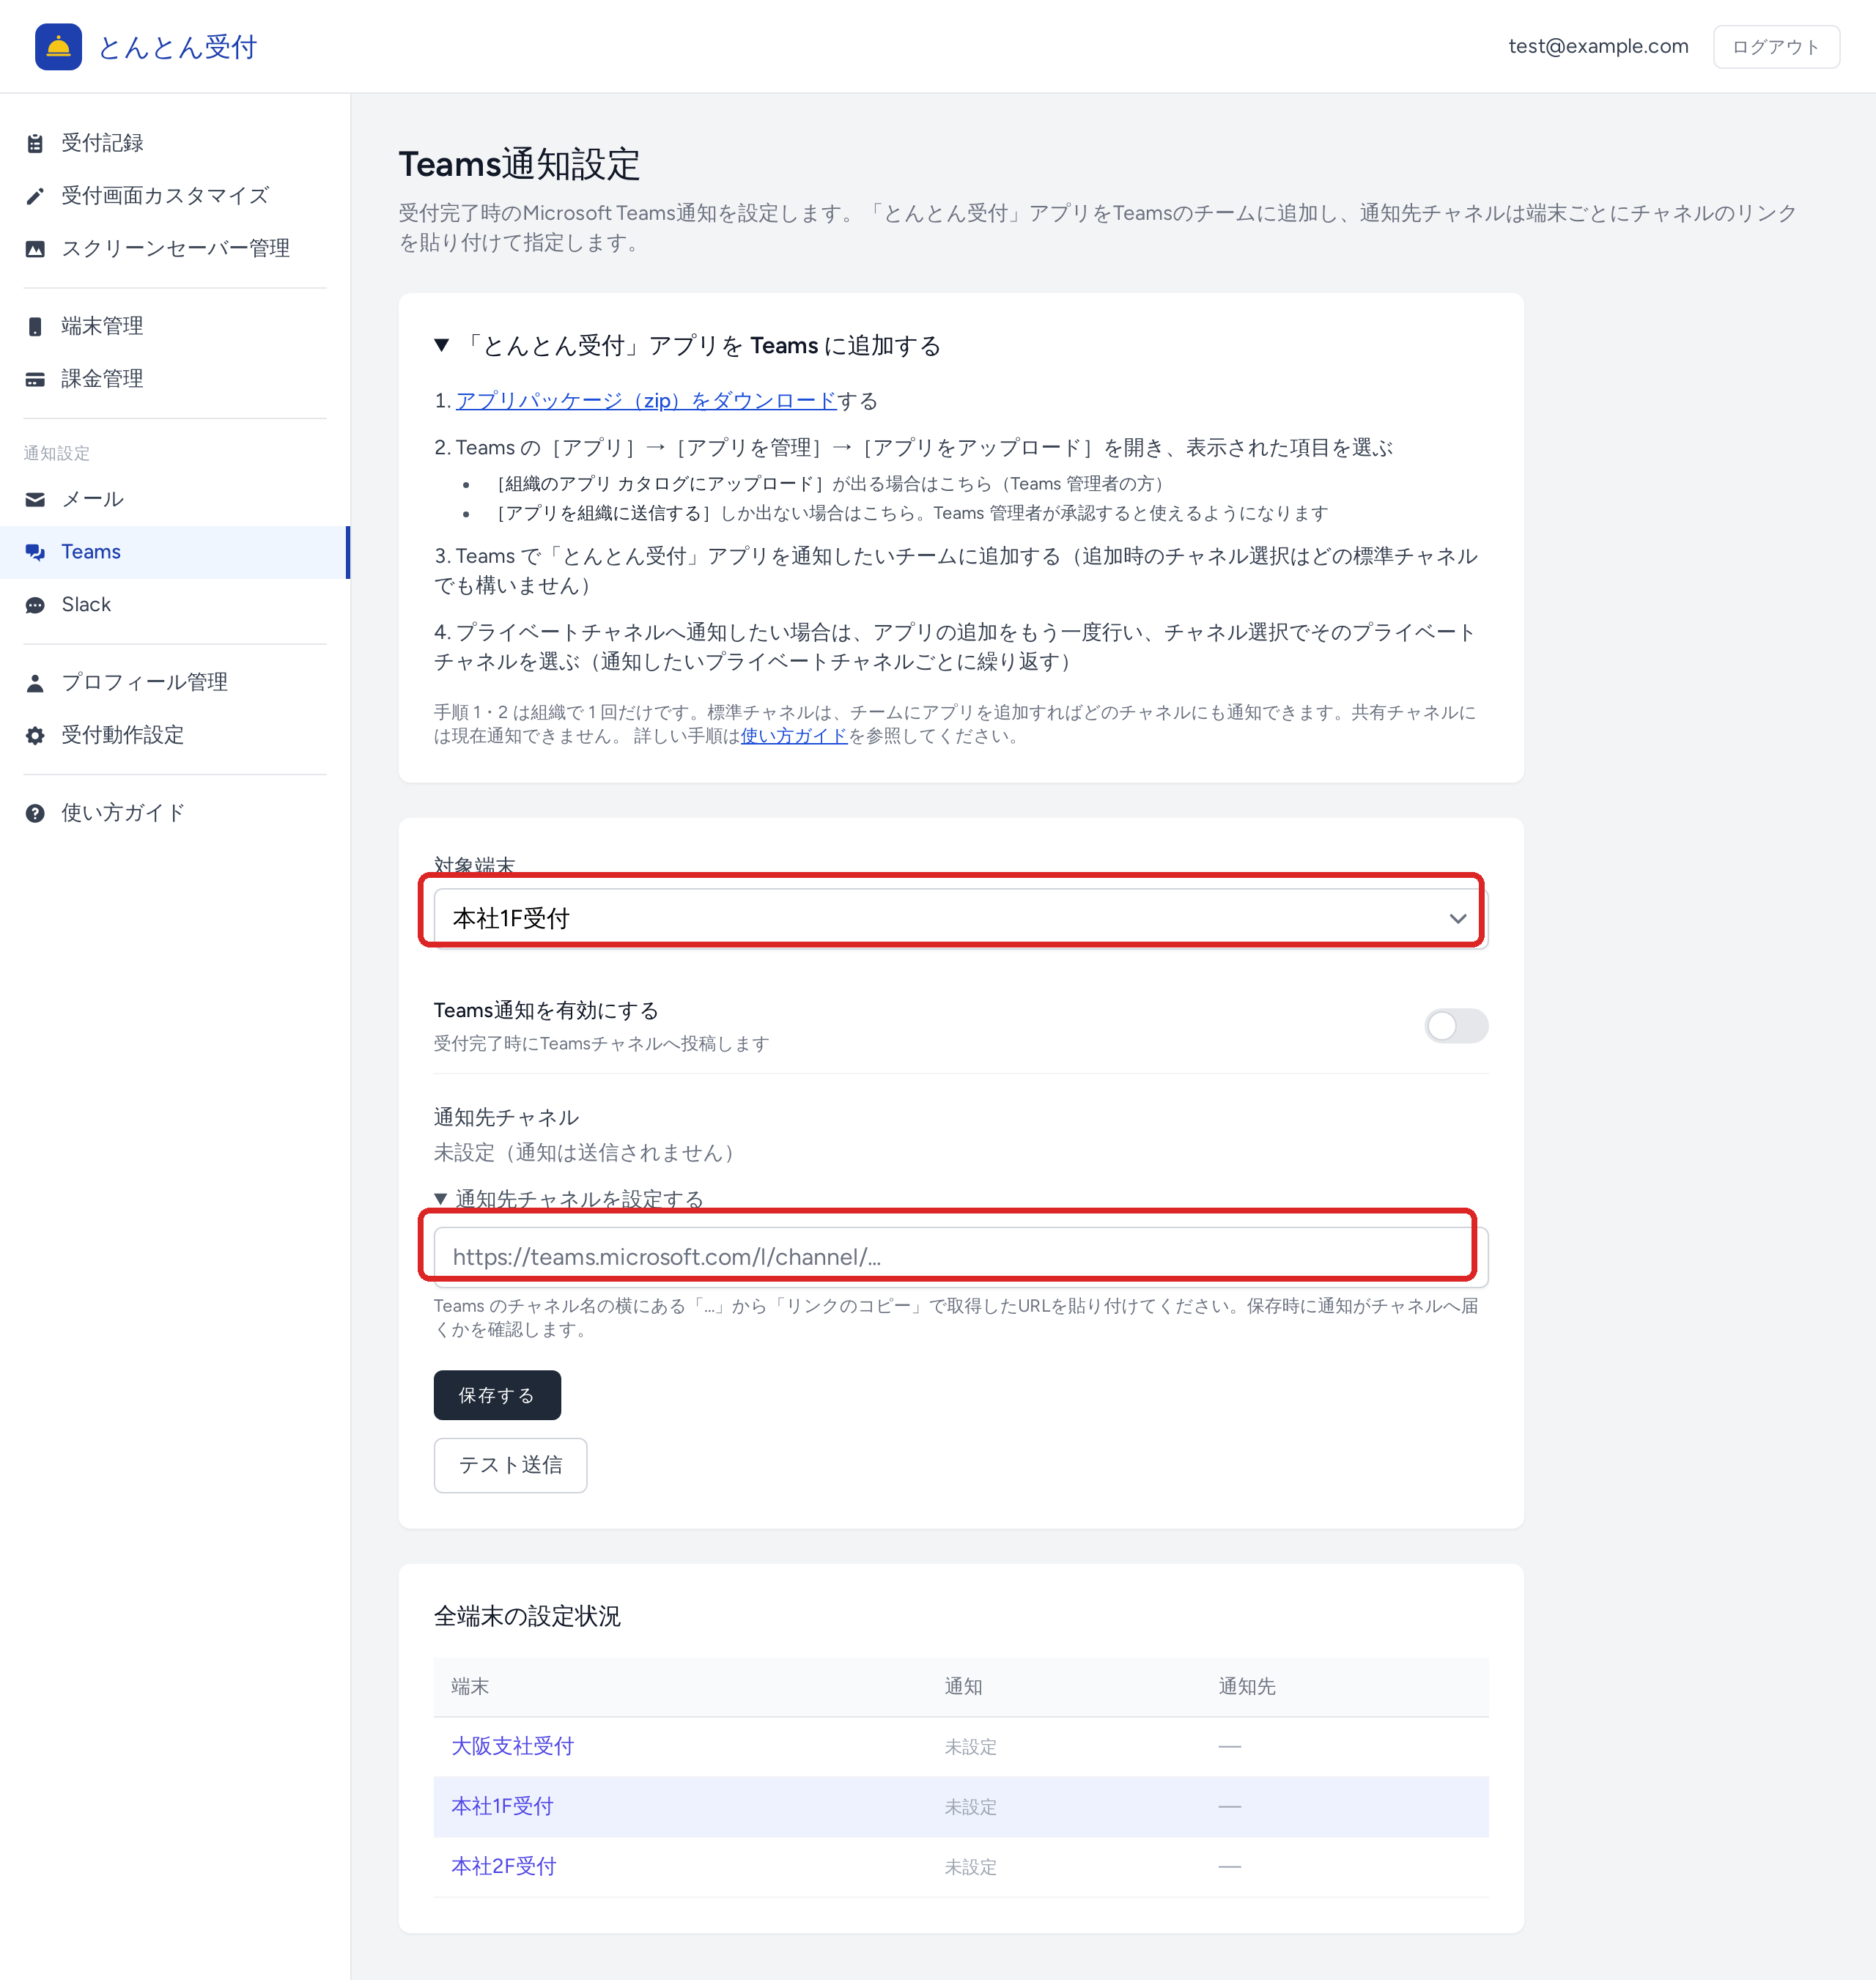1876x1980 pixels.
Task: Click the ログアウト button
Action: tap(1776, 47)
